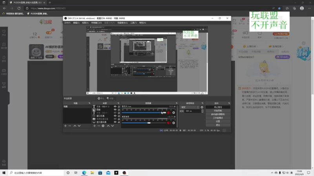The height and width of the screenshot is (176, 314).
Task: Move scene down in scenes list
Action: point(79,126)
